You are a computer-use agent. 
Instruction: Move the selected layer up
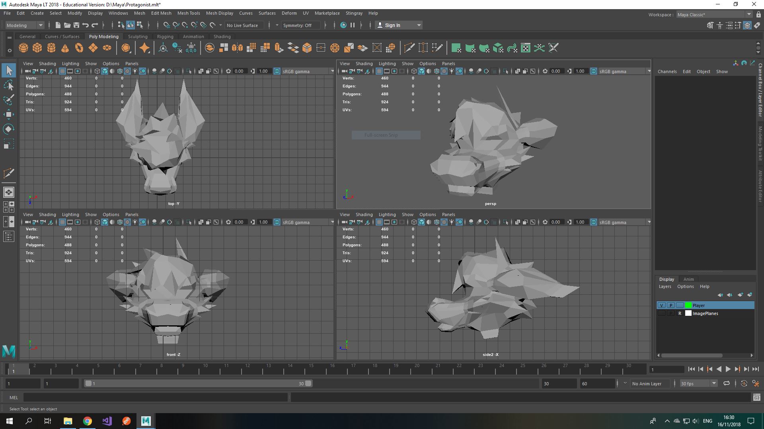click(720, 295)
